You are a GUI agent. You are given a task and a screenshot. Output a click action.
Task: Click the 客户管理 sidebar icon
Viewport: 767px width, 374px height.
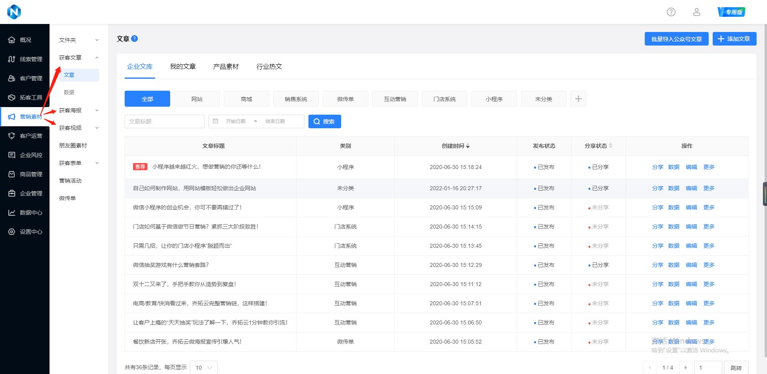[12, 78]
